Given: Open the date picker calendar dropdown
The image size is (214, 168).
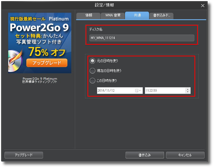Looking at the screenshot, I should click(x=138, y=91).
